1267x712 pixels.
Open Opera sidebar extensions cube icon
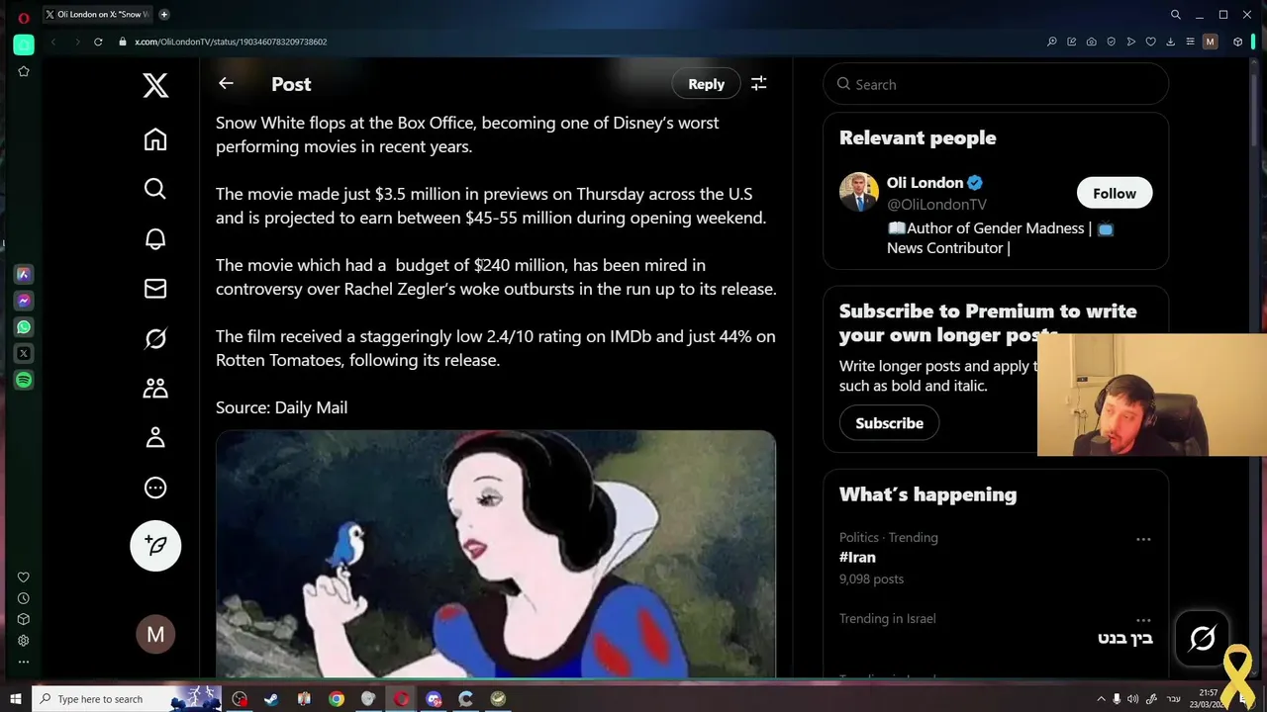[x=24, y=620]
